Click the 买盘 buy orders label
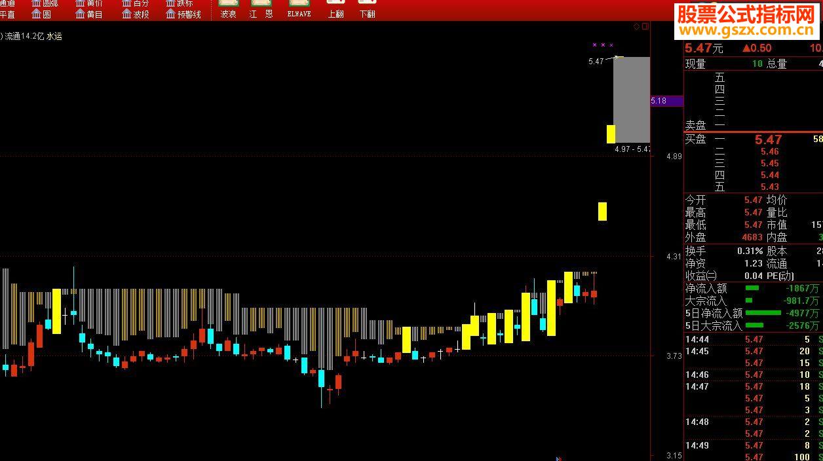The width and height of the screenshot is (823, 461). click(x=695, y=139)
